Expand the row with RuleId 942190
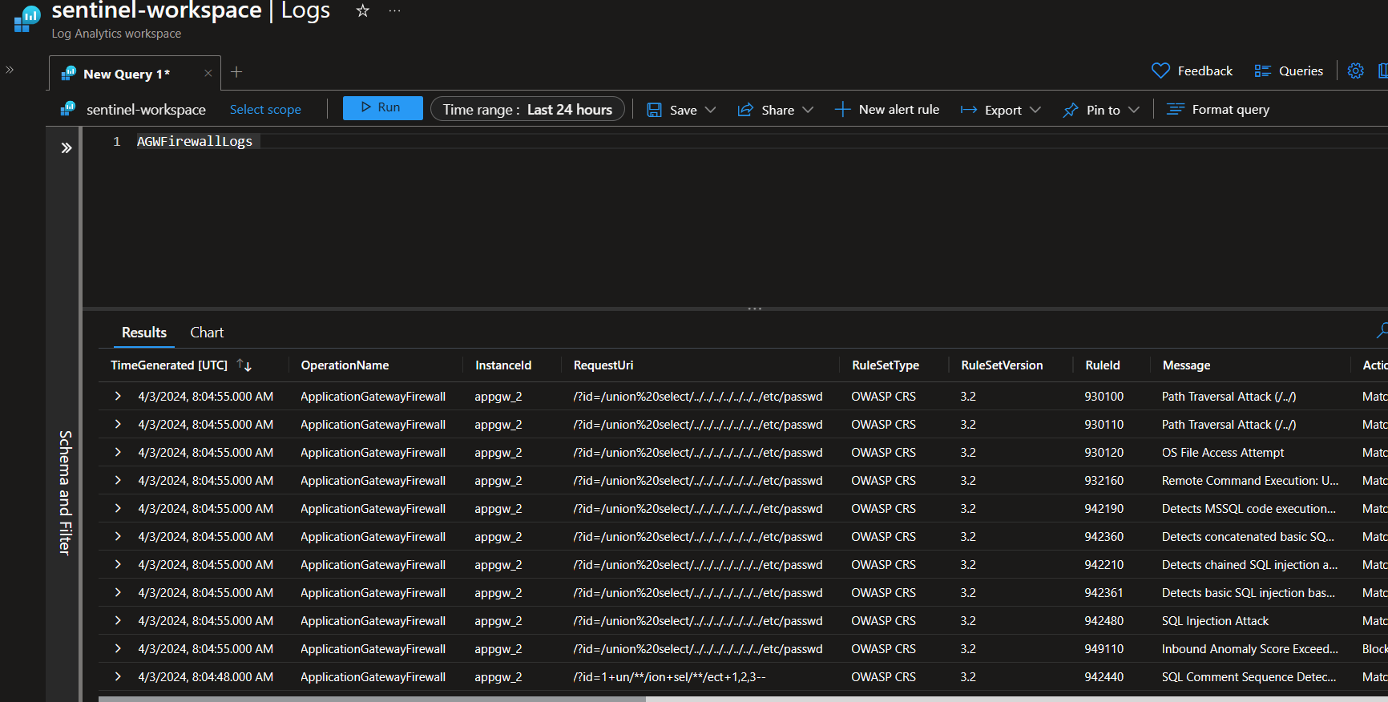 pyautogui.click(x=118, y=508)
